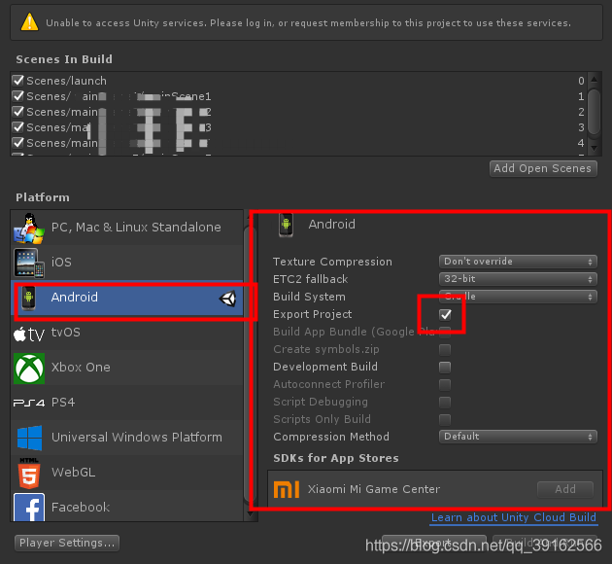Open Player Settings
This screenshot has width=612, height=564.
tap(67, 543)
